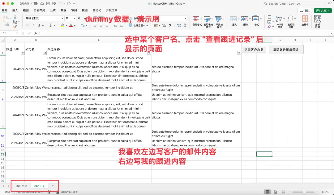The width and height of the screenshot is (334, 195).
Task: Open 条件格式 conditional formatting
Action: pos(197,21)
